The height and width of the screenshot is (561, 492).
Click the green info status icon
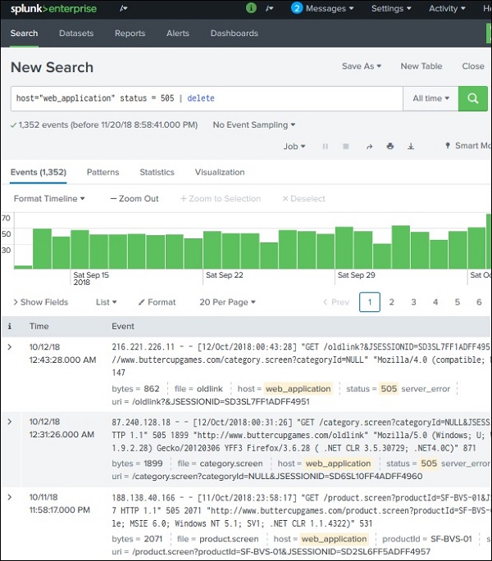tap(251, 8)
